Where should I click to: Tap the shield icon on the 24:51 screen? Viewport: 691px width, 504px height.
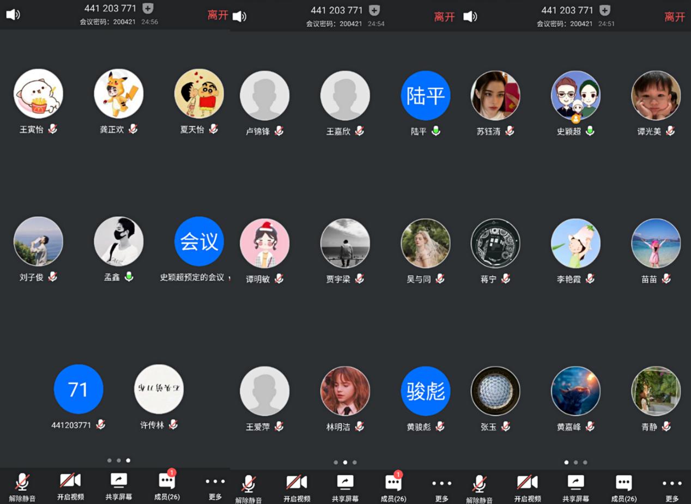click(605, 10)
